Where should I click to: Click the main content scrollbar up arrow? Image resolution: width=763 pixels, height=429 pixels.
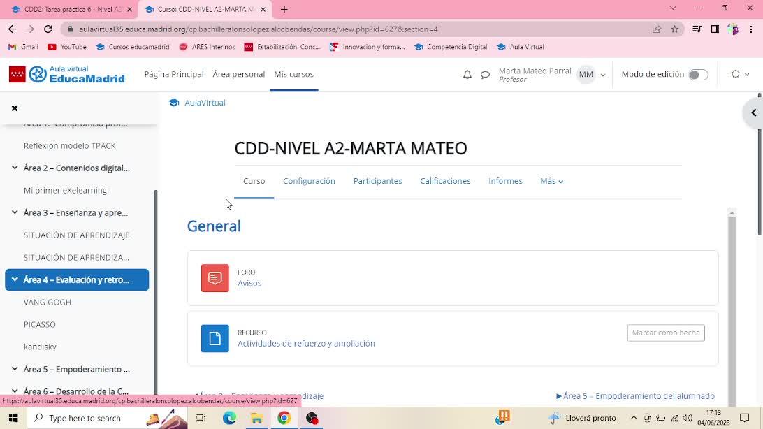coord(732,212)
